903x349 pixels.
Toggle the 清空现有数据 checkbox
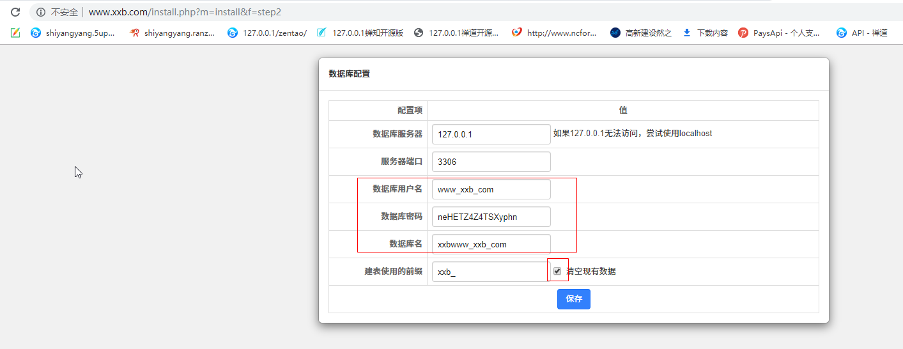(557, 271)
